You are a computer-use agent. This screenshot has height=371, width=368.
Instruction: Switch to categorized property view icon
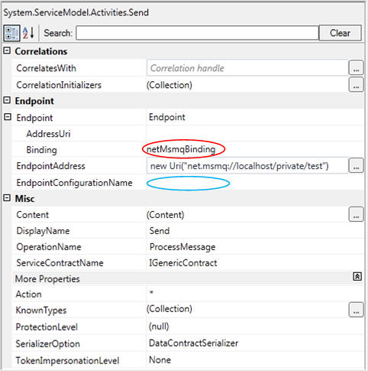click(x=11, y=33)
